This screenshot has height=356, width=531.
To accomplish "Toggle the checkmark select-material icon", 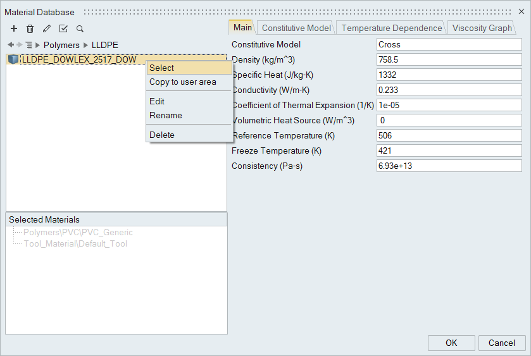I will click(63, 29).
